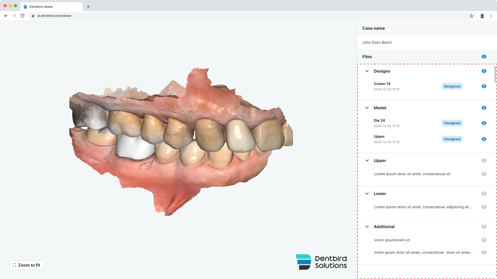
Task: Collapse the Additional section chevron
Action: point(367,227)
